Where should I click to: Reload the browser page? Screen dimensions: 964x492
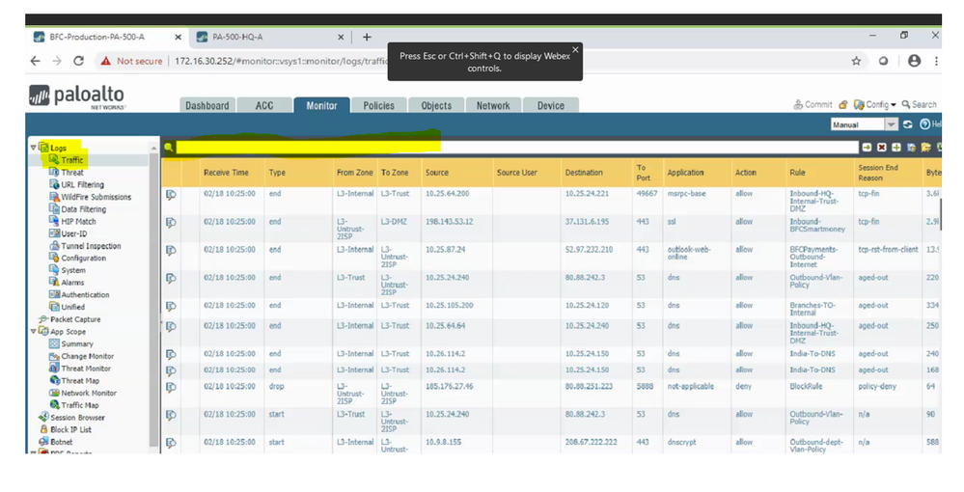coord(79,61)
